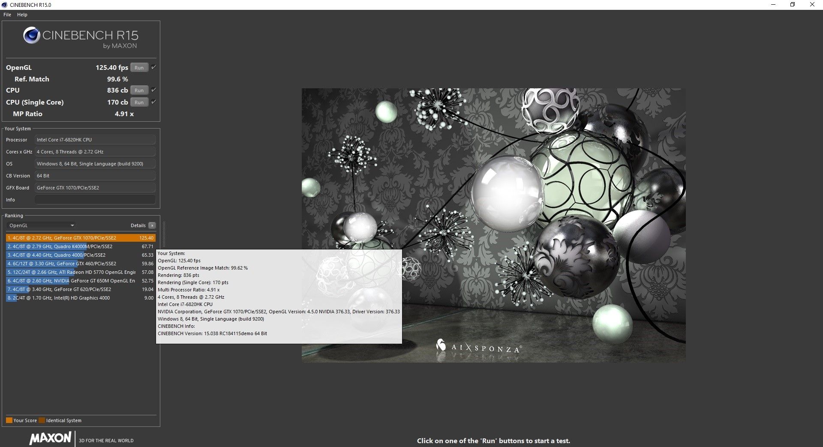Select ranking row 8 Intel HD Graphics 4000
Viewport: 823px width, 447px height.
[x=81, y=298]
